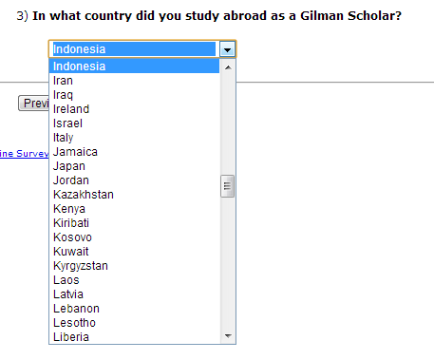
Task: Pick Kazakhstan from the dropdown
Action: point(134,195)
